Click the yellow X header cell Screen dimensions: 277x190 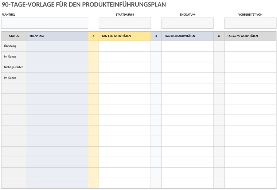(x=93, y=36)
